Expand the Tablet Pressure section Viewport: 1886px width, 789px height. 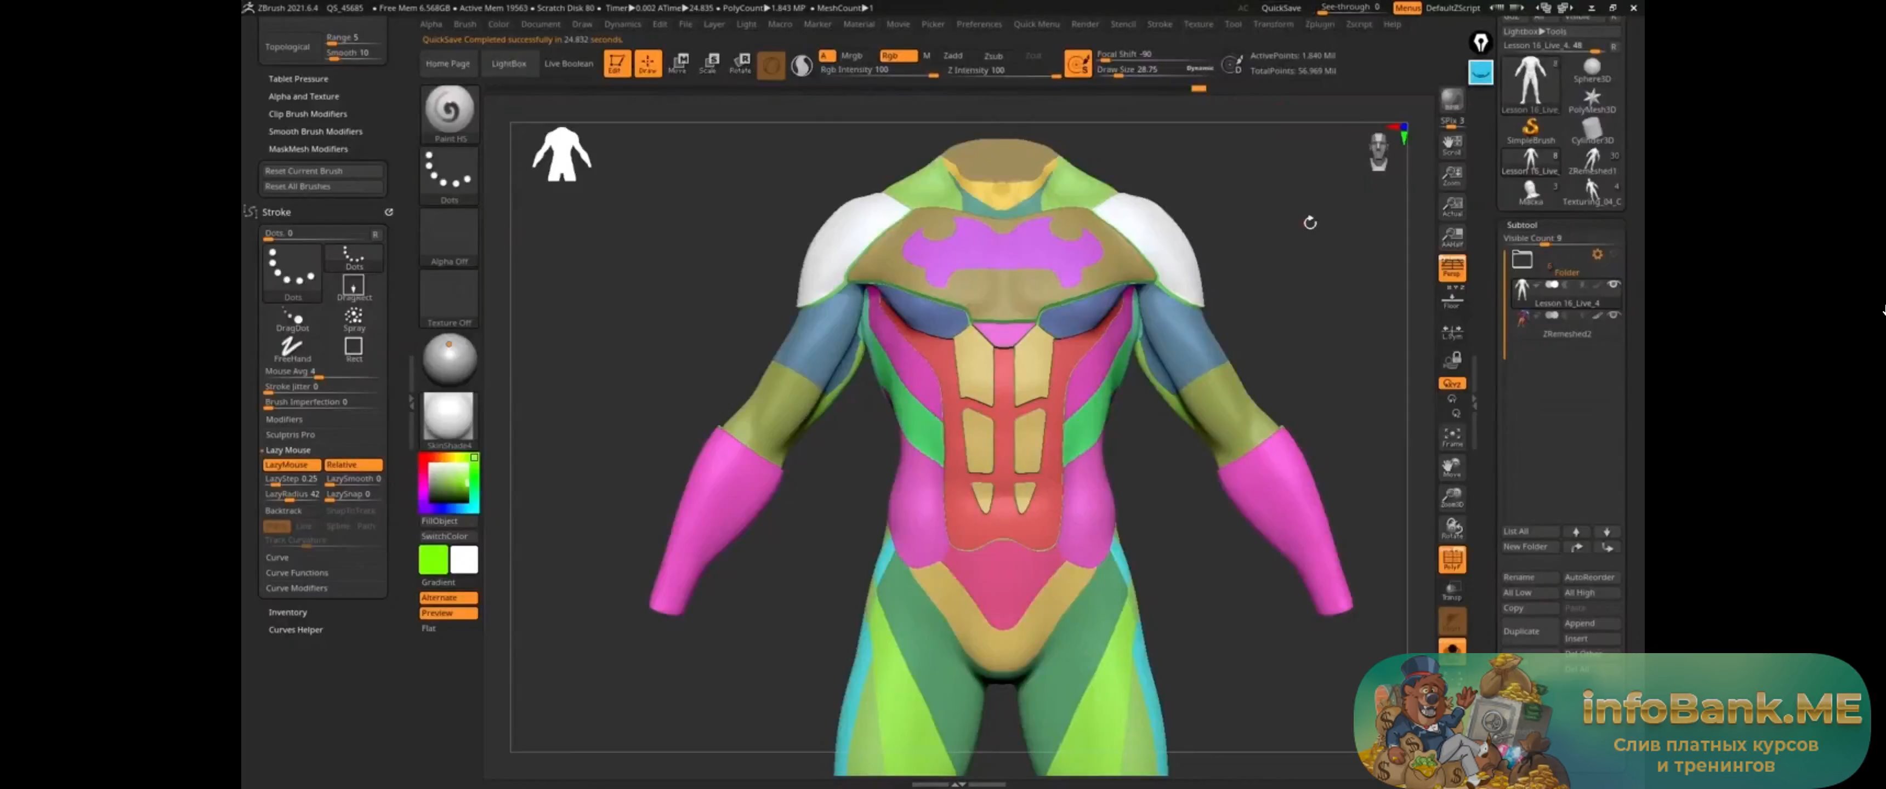[298, 78]
